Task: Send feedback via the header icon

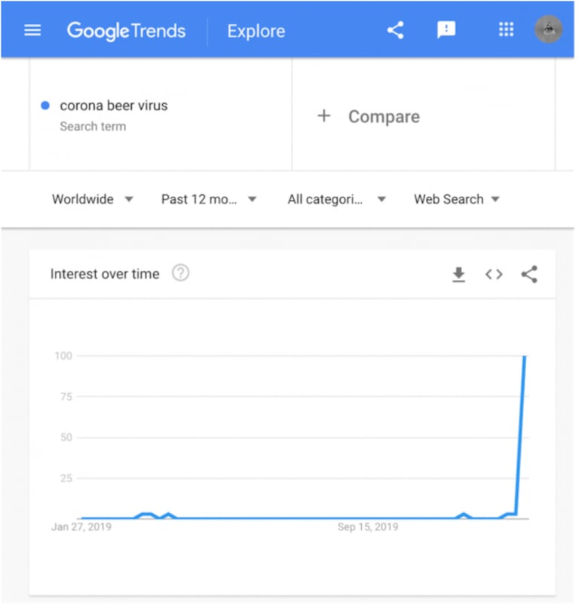Action: (x=446, y=30)
